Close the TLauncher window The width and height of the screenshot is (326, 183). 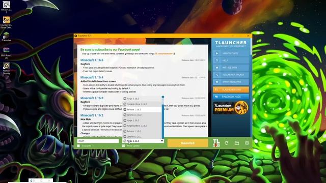point(248,36)
